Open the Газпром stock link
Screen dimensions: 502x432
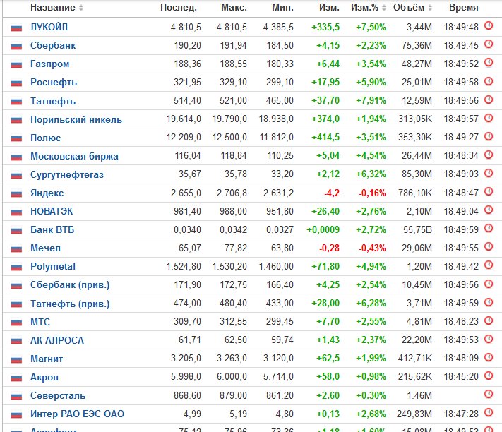(x=49, y=64)
